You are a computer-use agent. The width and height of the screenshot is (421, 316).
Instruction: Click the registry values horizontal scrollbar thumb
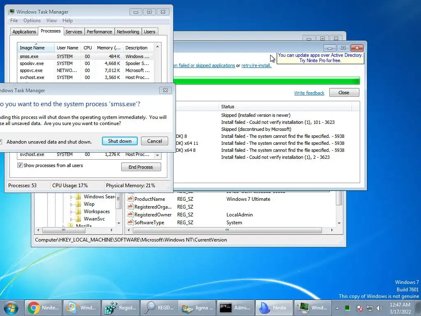point(227,230)
